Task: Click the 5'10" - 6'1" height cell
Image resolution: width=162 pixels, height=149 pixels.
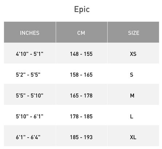Action: click(x=30, y=115)
